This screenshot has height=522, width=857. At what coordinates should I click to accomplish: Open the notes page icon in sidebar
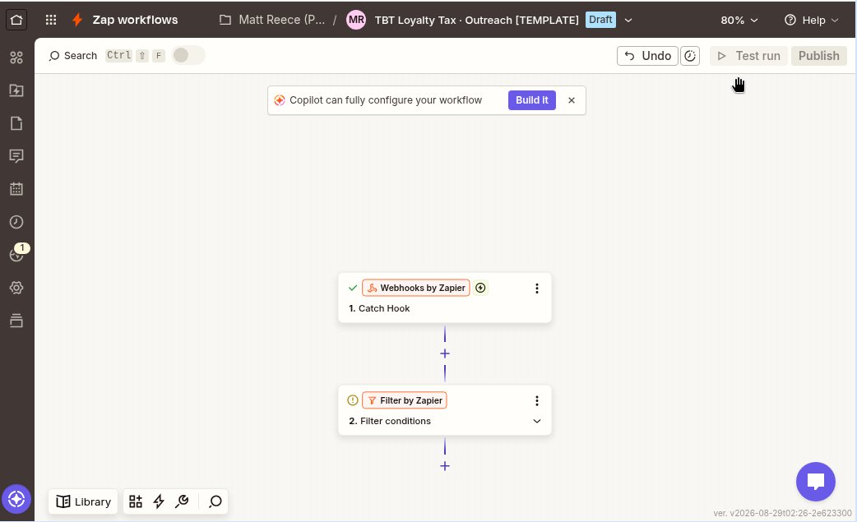16,123
